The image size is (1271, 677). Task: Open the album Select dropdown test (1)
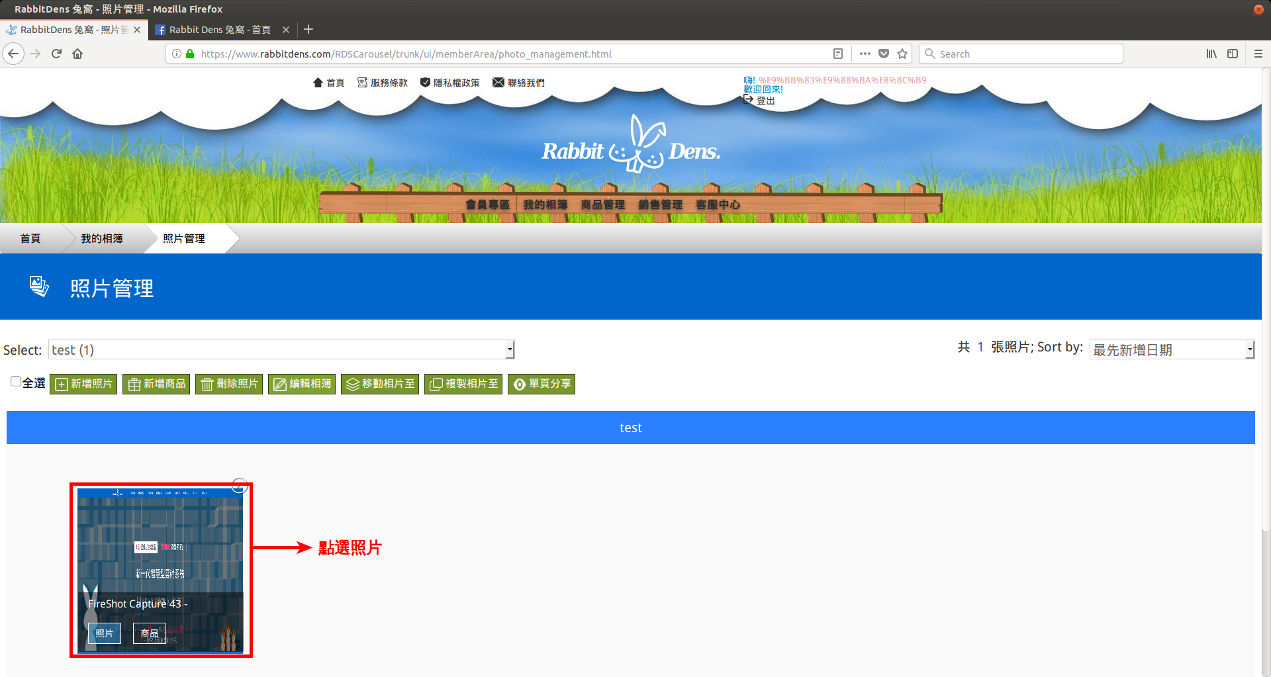281,349
